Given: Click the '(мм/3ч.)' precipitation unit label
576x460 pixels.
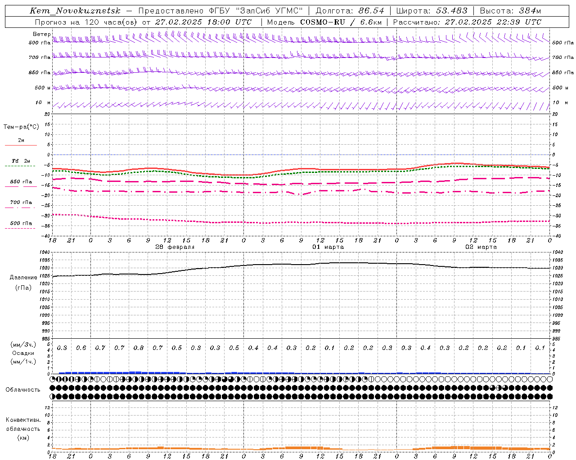Looking at the screenshot, I should (23, 345).
